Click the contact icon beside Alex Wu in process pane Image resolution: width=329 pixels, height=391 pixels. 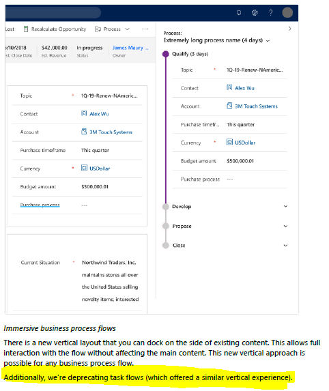tap(229, 87)
